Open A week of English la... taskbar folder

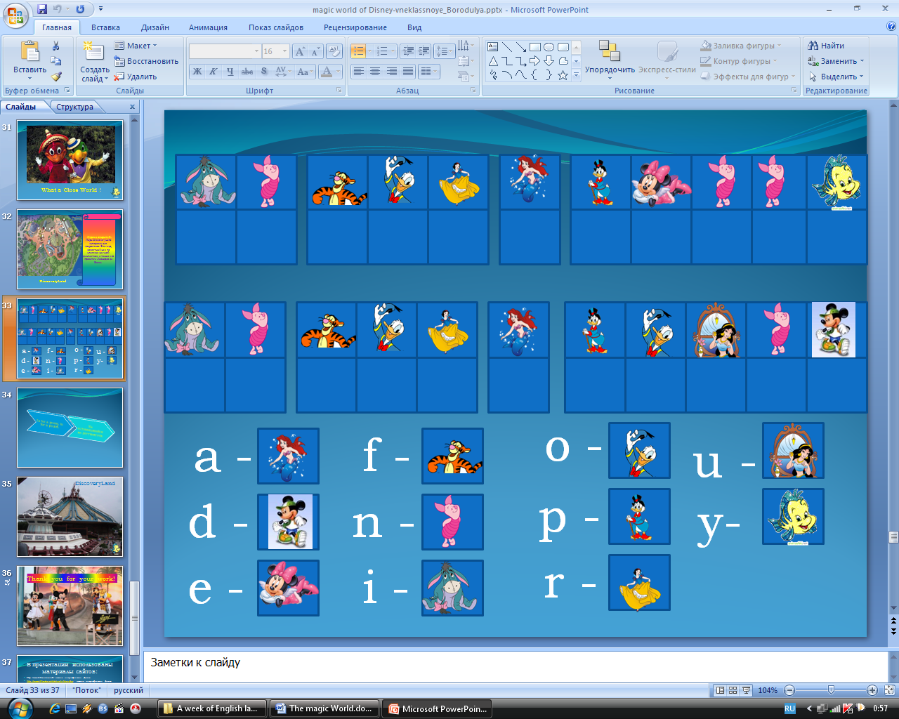tap(211, 708)
